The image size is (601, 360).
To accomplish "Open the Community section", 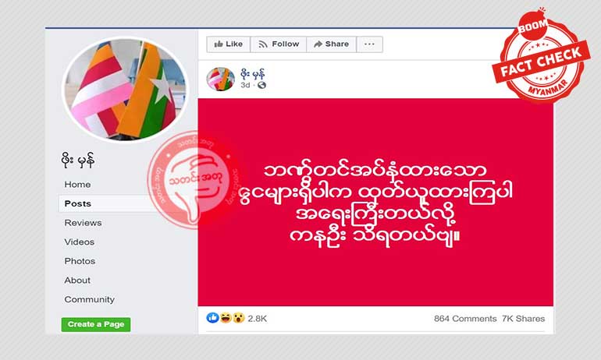I will [89, 299].
